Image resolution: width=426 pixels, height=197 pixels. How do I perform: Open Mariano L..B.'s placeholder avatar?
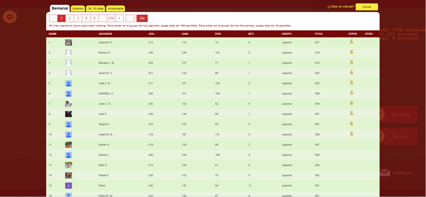click(x=69, y=63)
